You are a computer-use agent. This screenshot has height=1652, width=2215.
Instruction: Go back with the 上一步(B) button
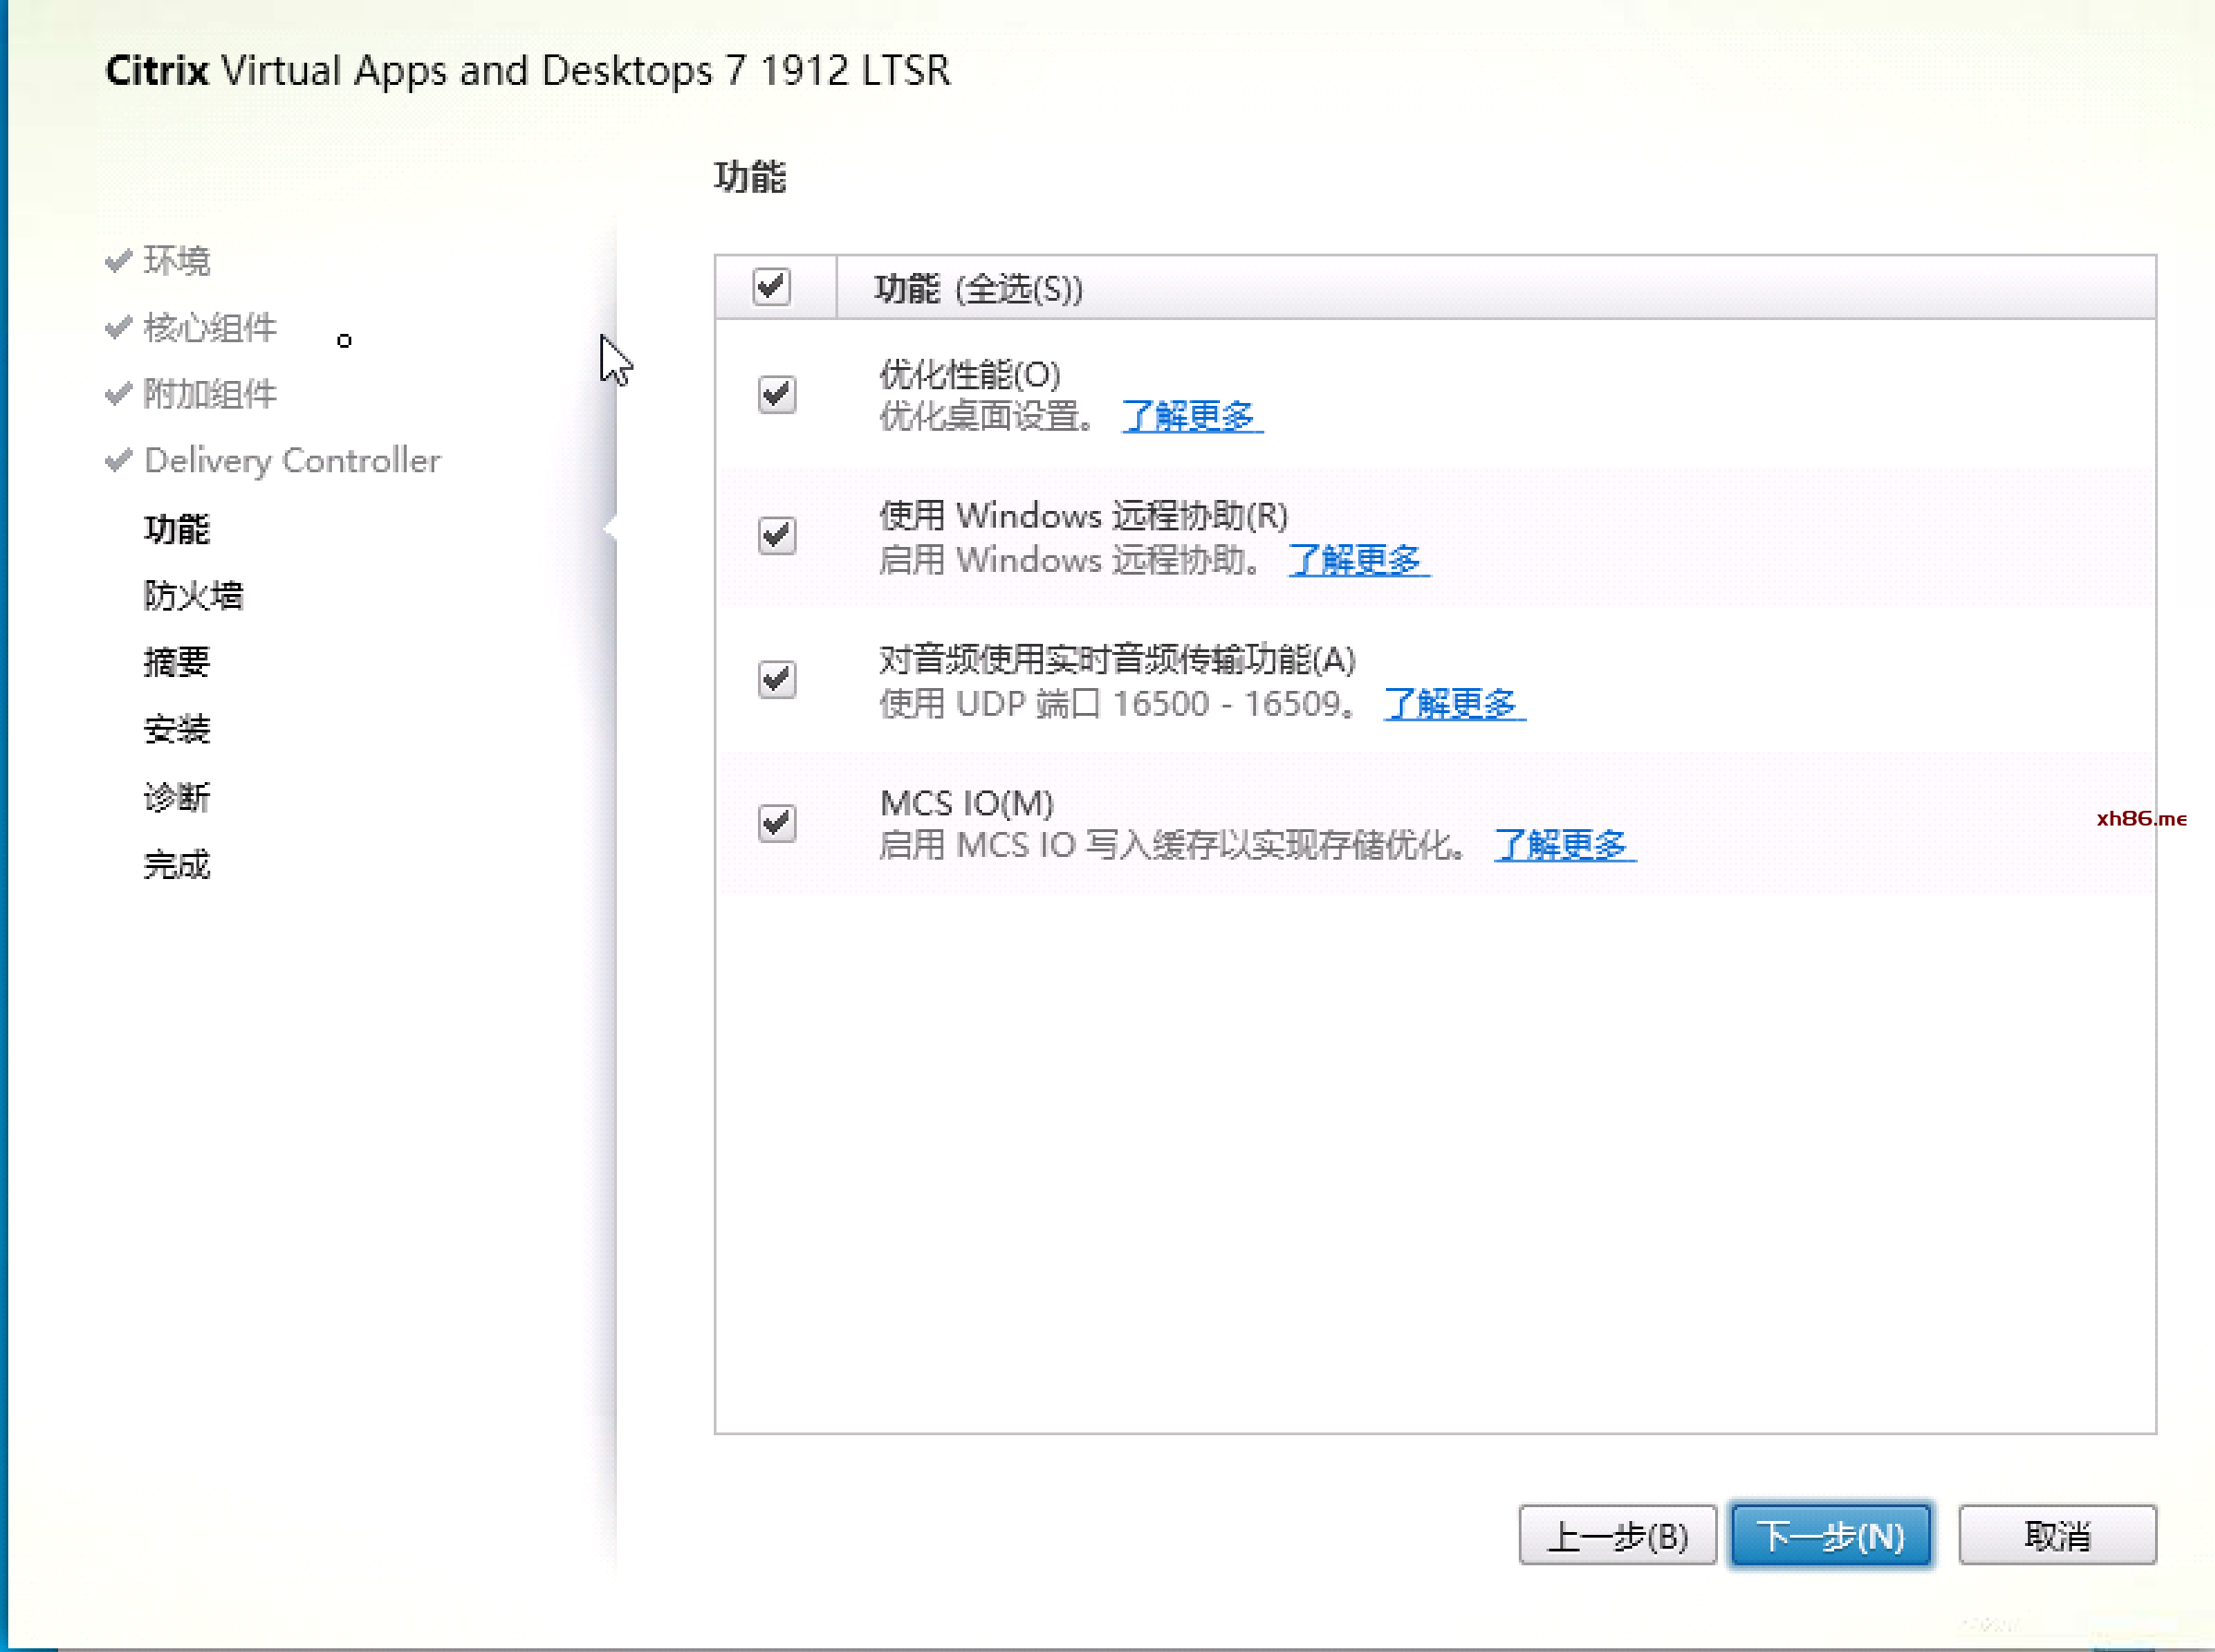tap(1617, 1535)
